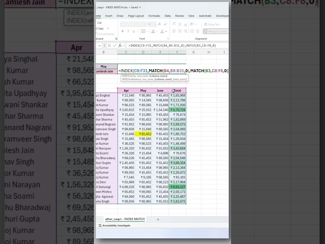
Task: Open the Font group dialog launcher
Action: click(168, 39)
